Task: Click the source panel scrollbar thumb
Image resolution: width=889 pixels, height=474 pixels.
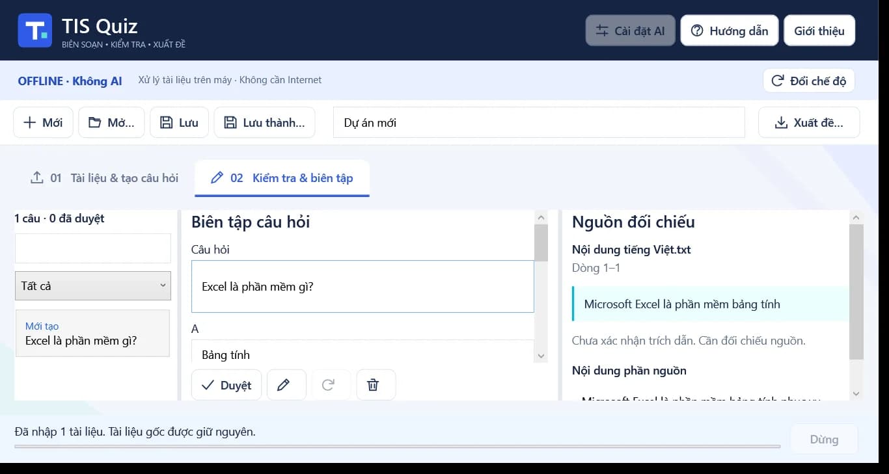Action: tap(856, 292)
